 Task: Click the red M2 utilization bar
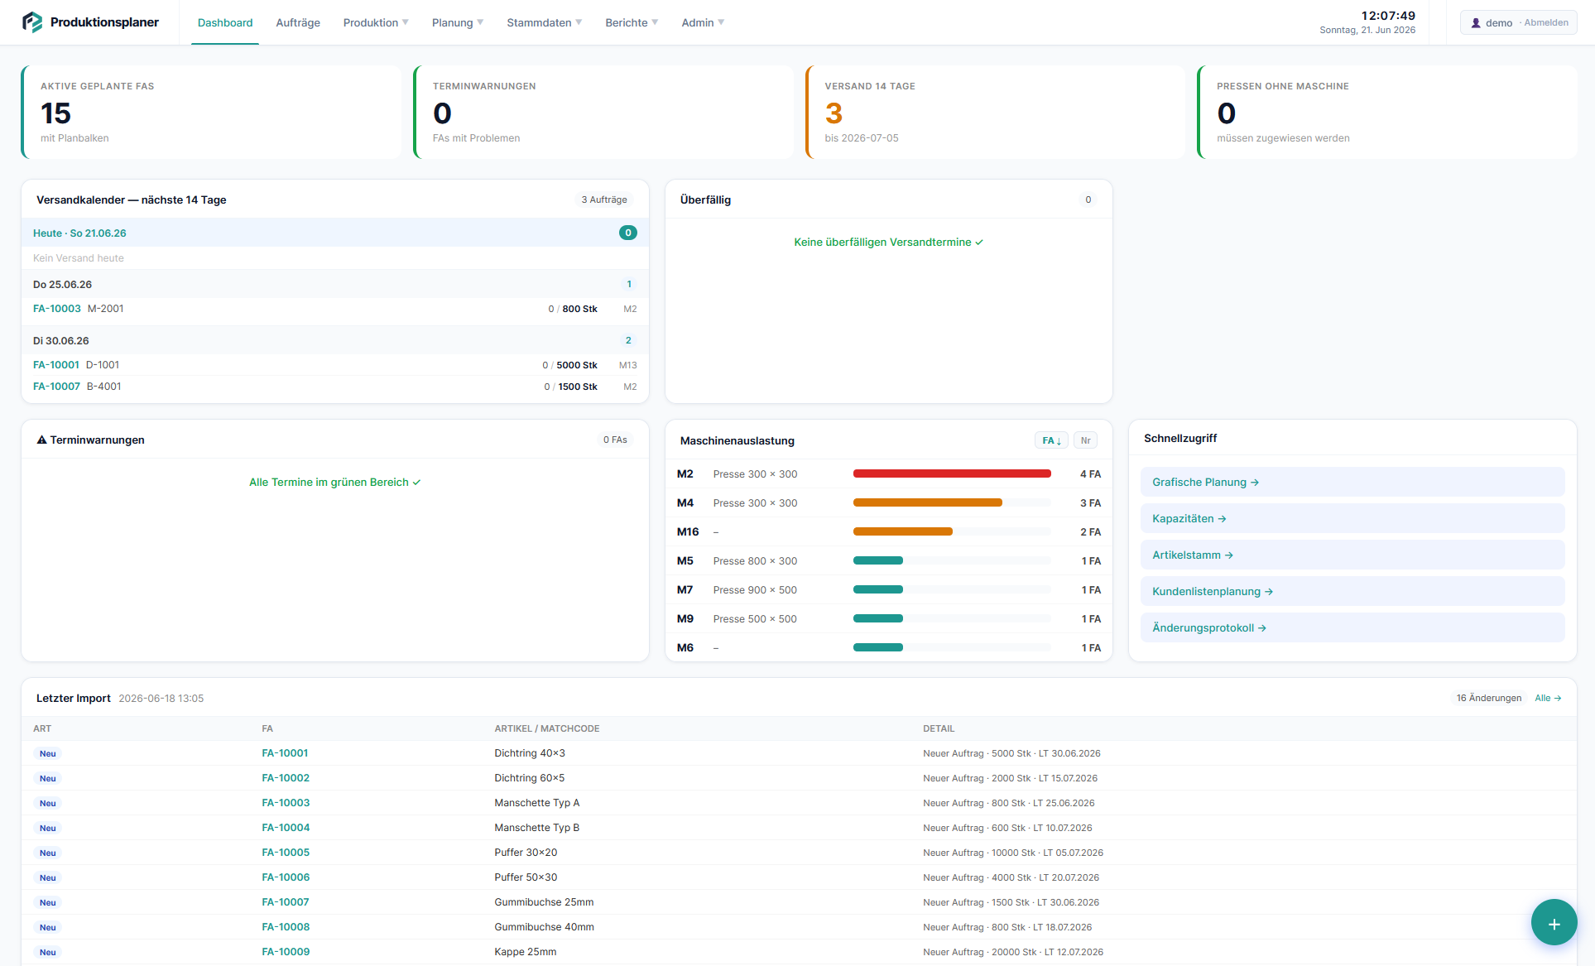click(952, 473)
